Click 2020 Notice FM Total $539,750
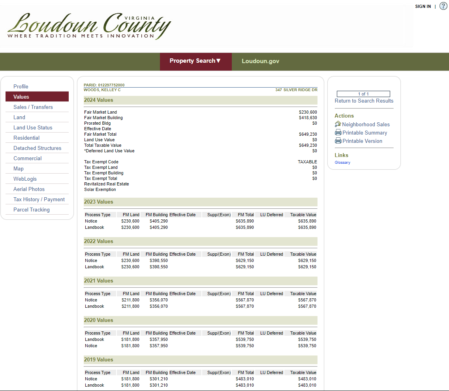This screenshot has height=391, width=449. point(244,346)
